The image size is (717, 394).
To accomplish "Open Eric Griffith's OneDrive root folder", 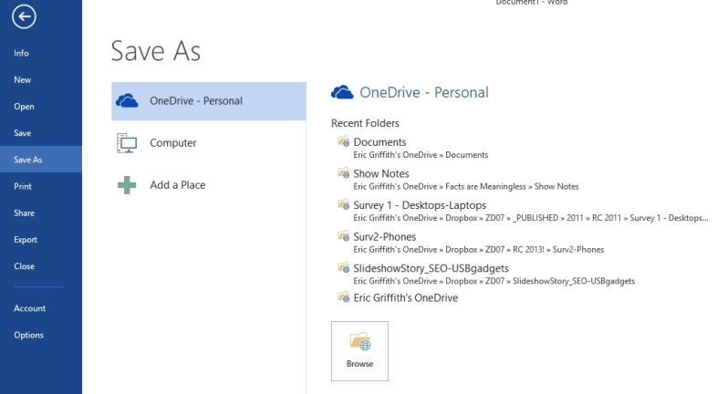I will 406,298.
